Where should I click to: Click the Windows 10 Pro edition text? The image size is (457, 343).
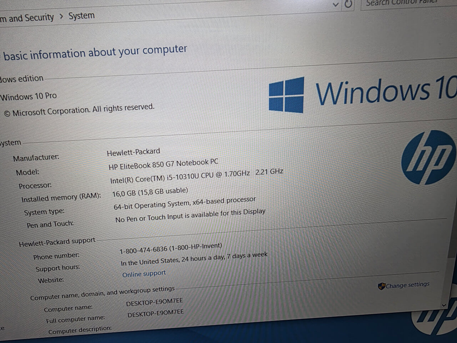[29, 96]
